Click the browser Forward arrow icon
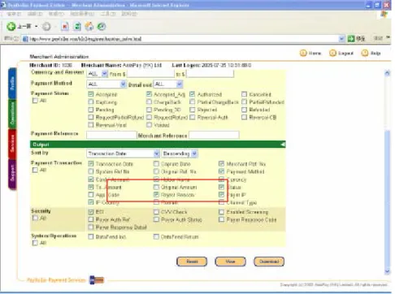Screen dimensions: 395x294 click(46, 27)
